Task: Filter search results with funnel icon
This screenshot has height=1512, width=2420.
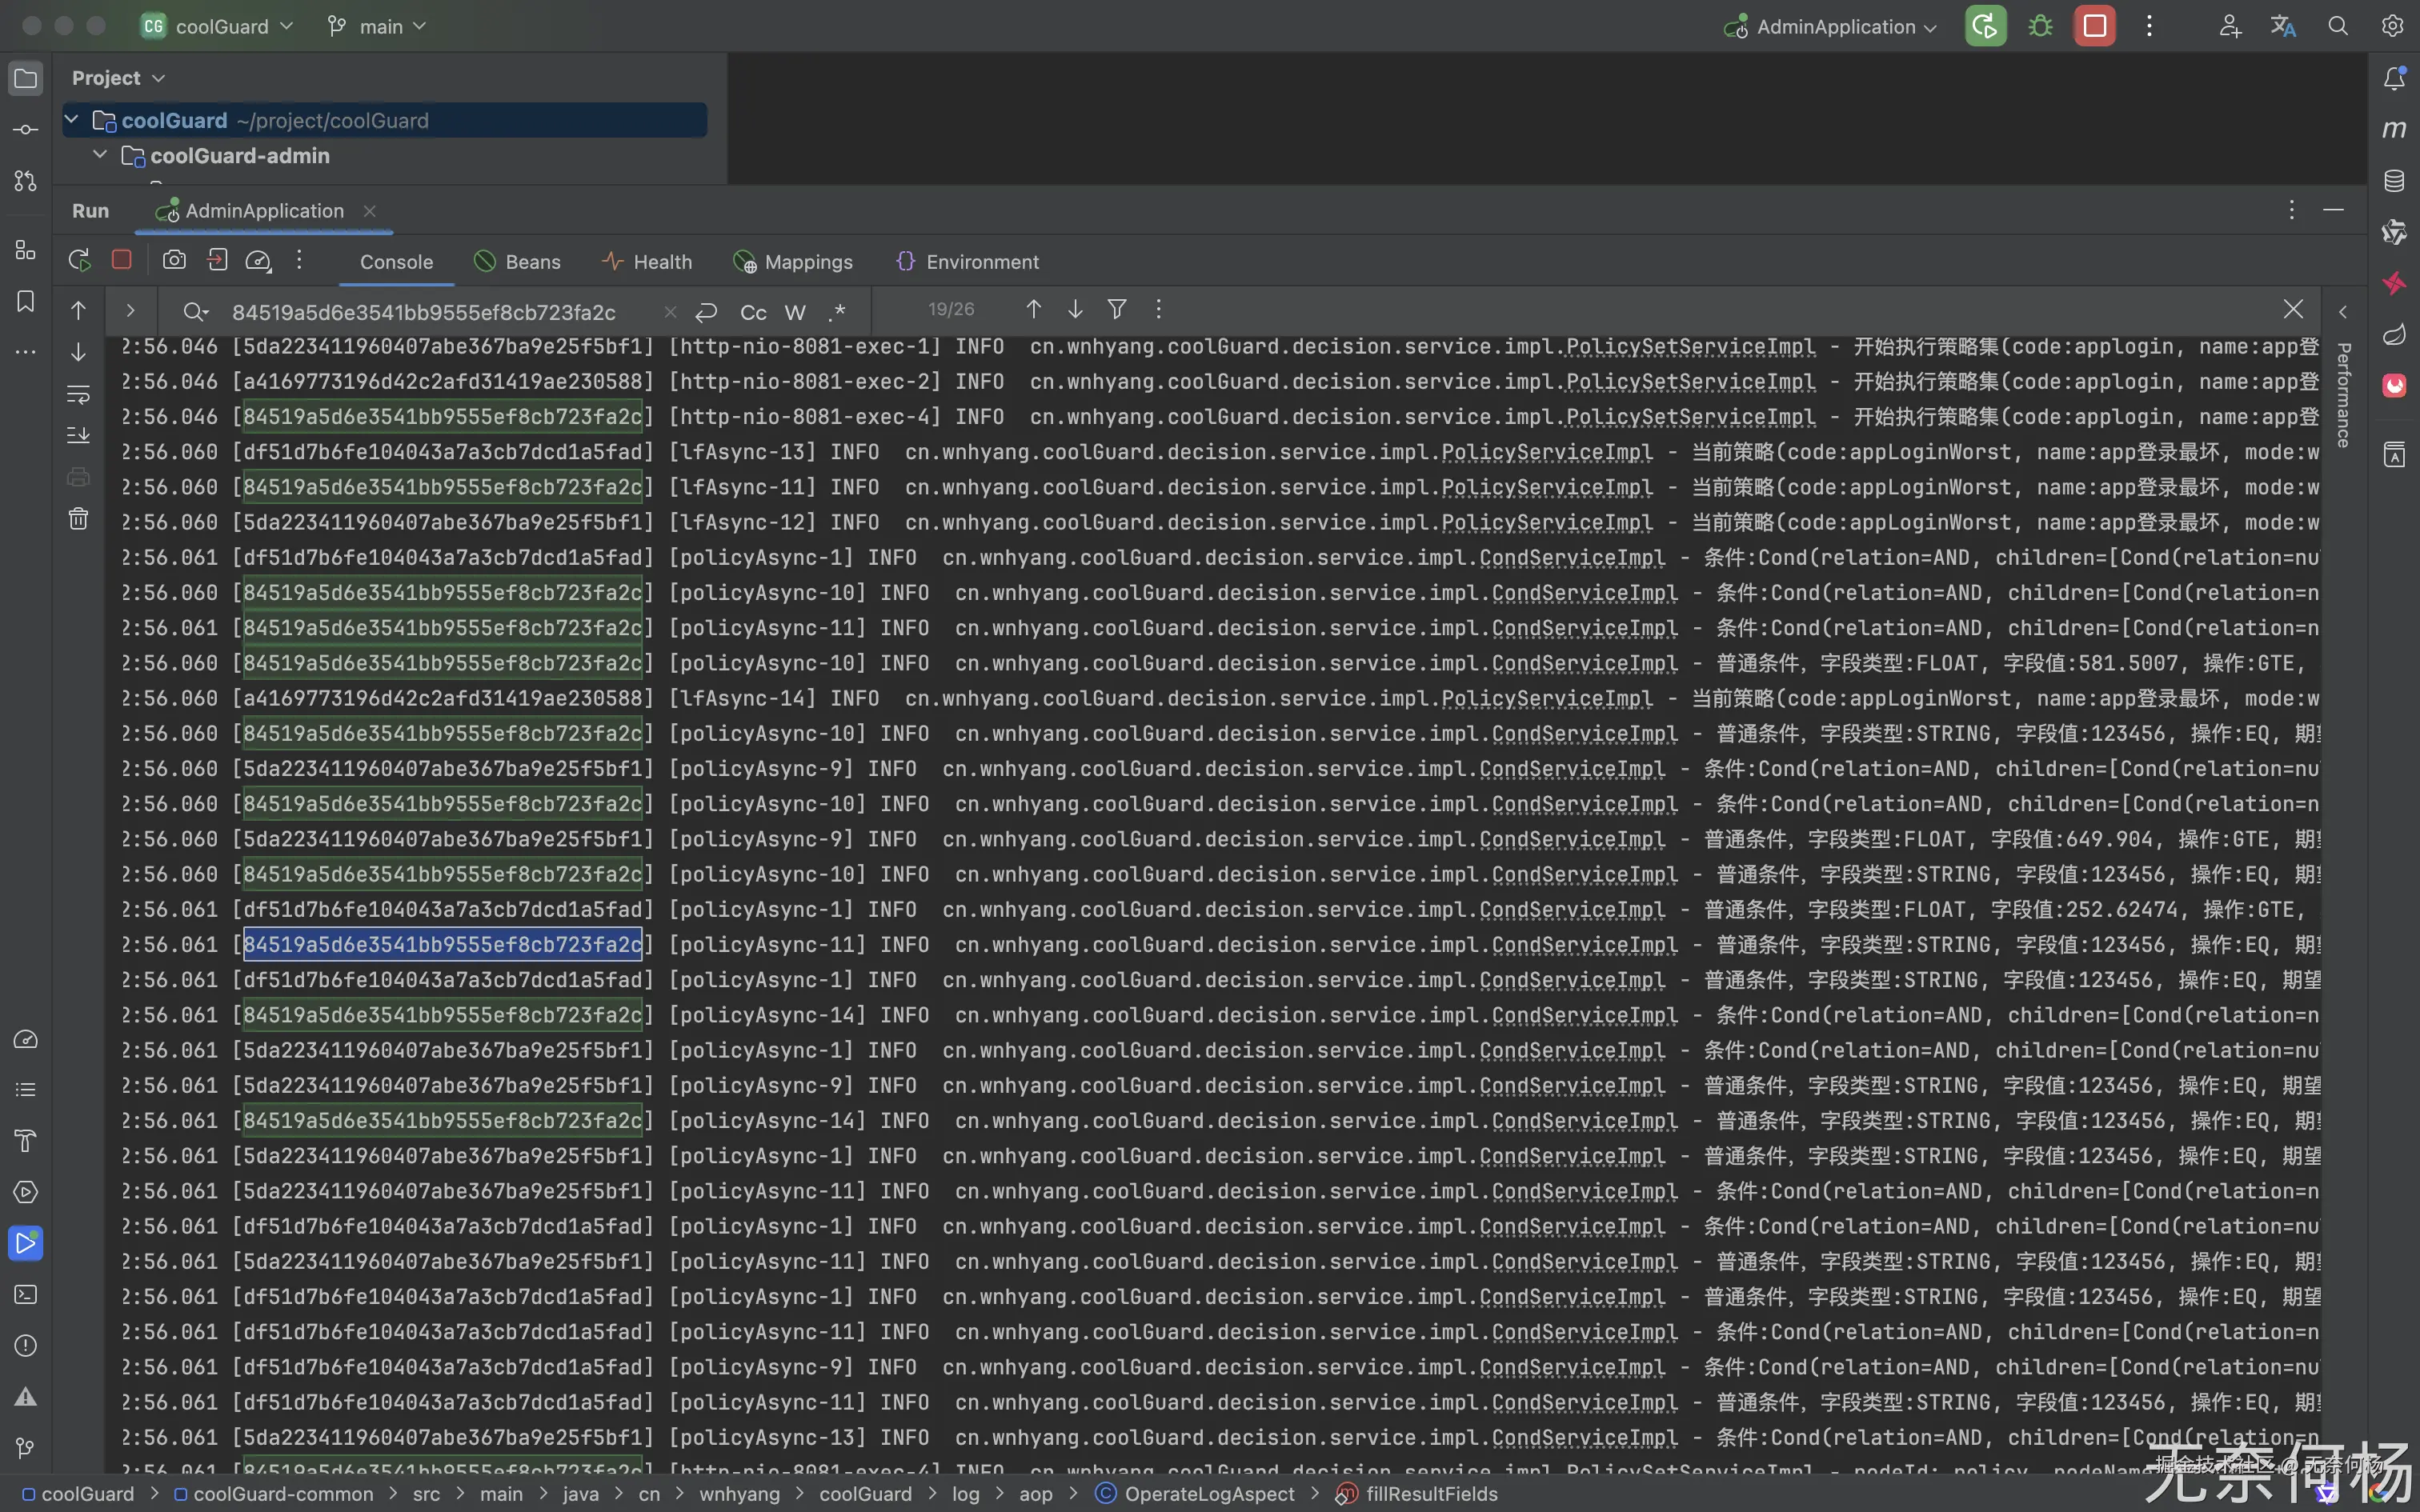Action: [x=1117, y=310]
